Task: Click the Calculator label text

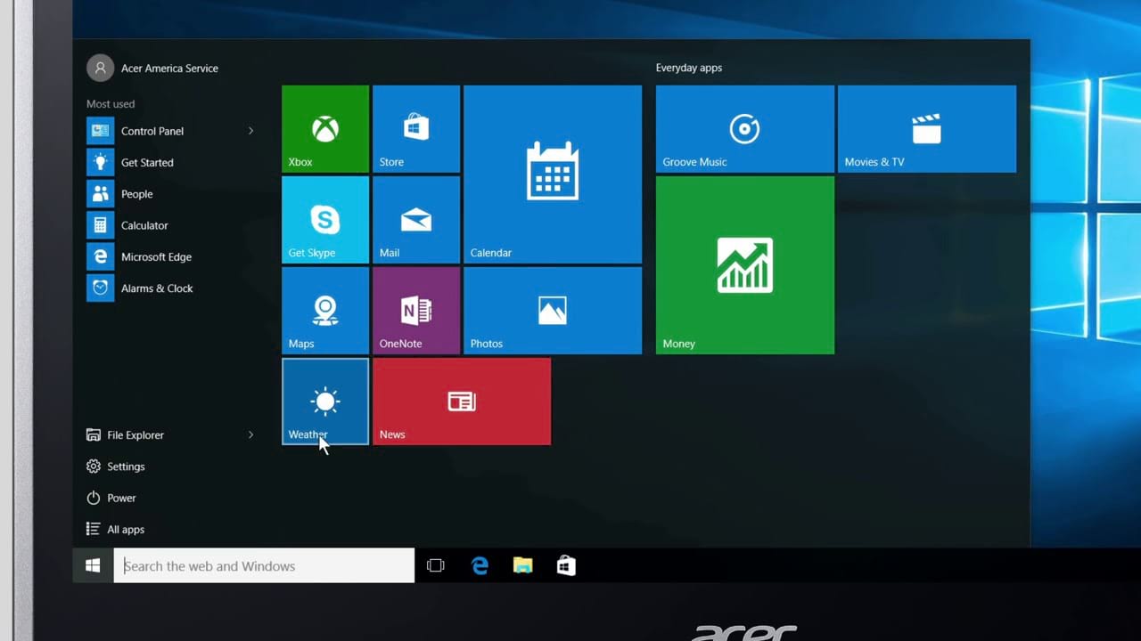Action: (144, 225)
